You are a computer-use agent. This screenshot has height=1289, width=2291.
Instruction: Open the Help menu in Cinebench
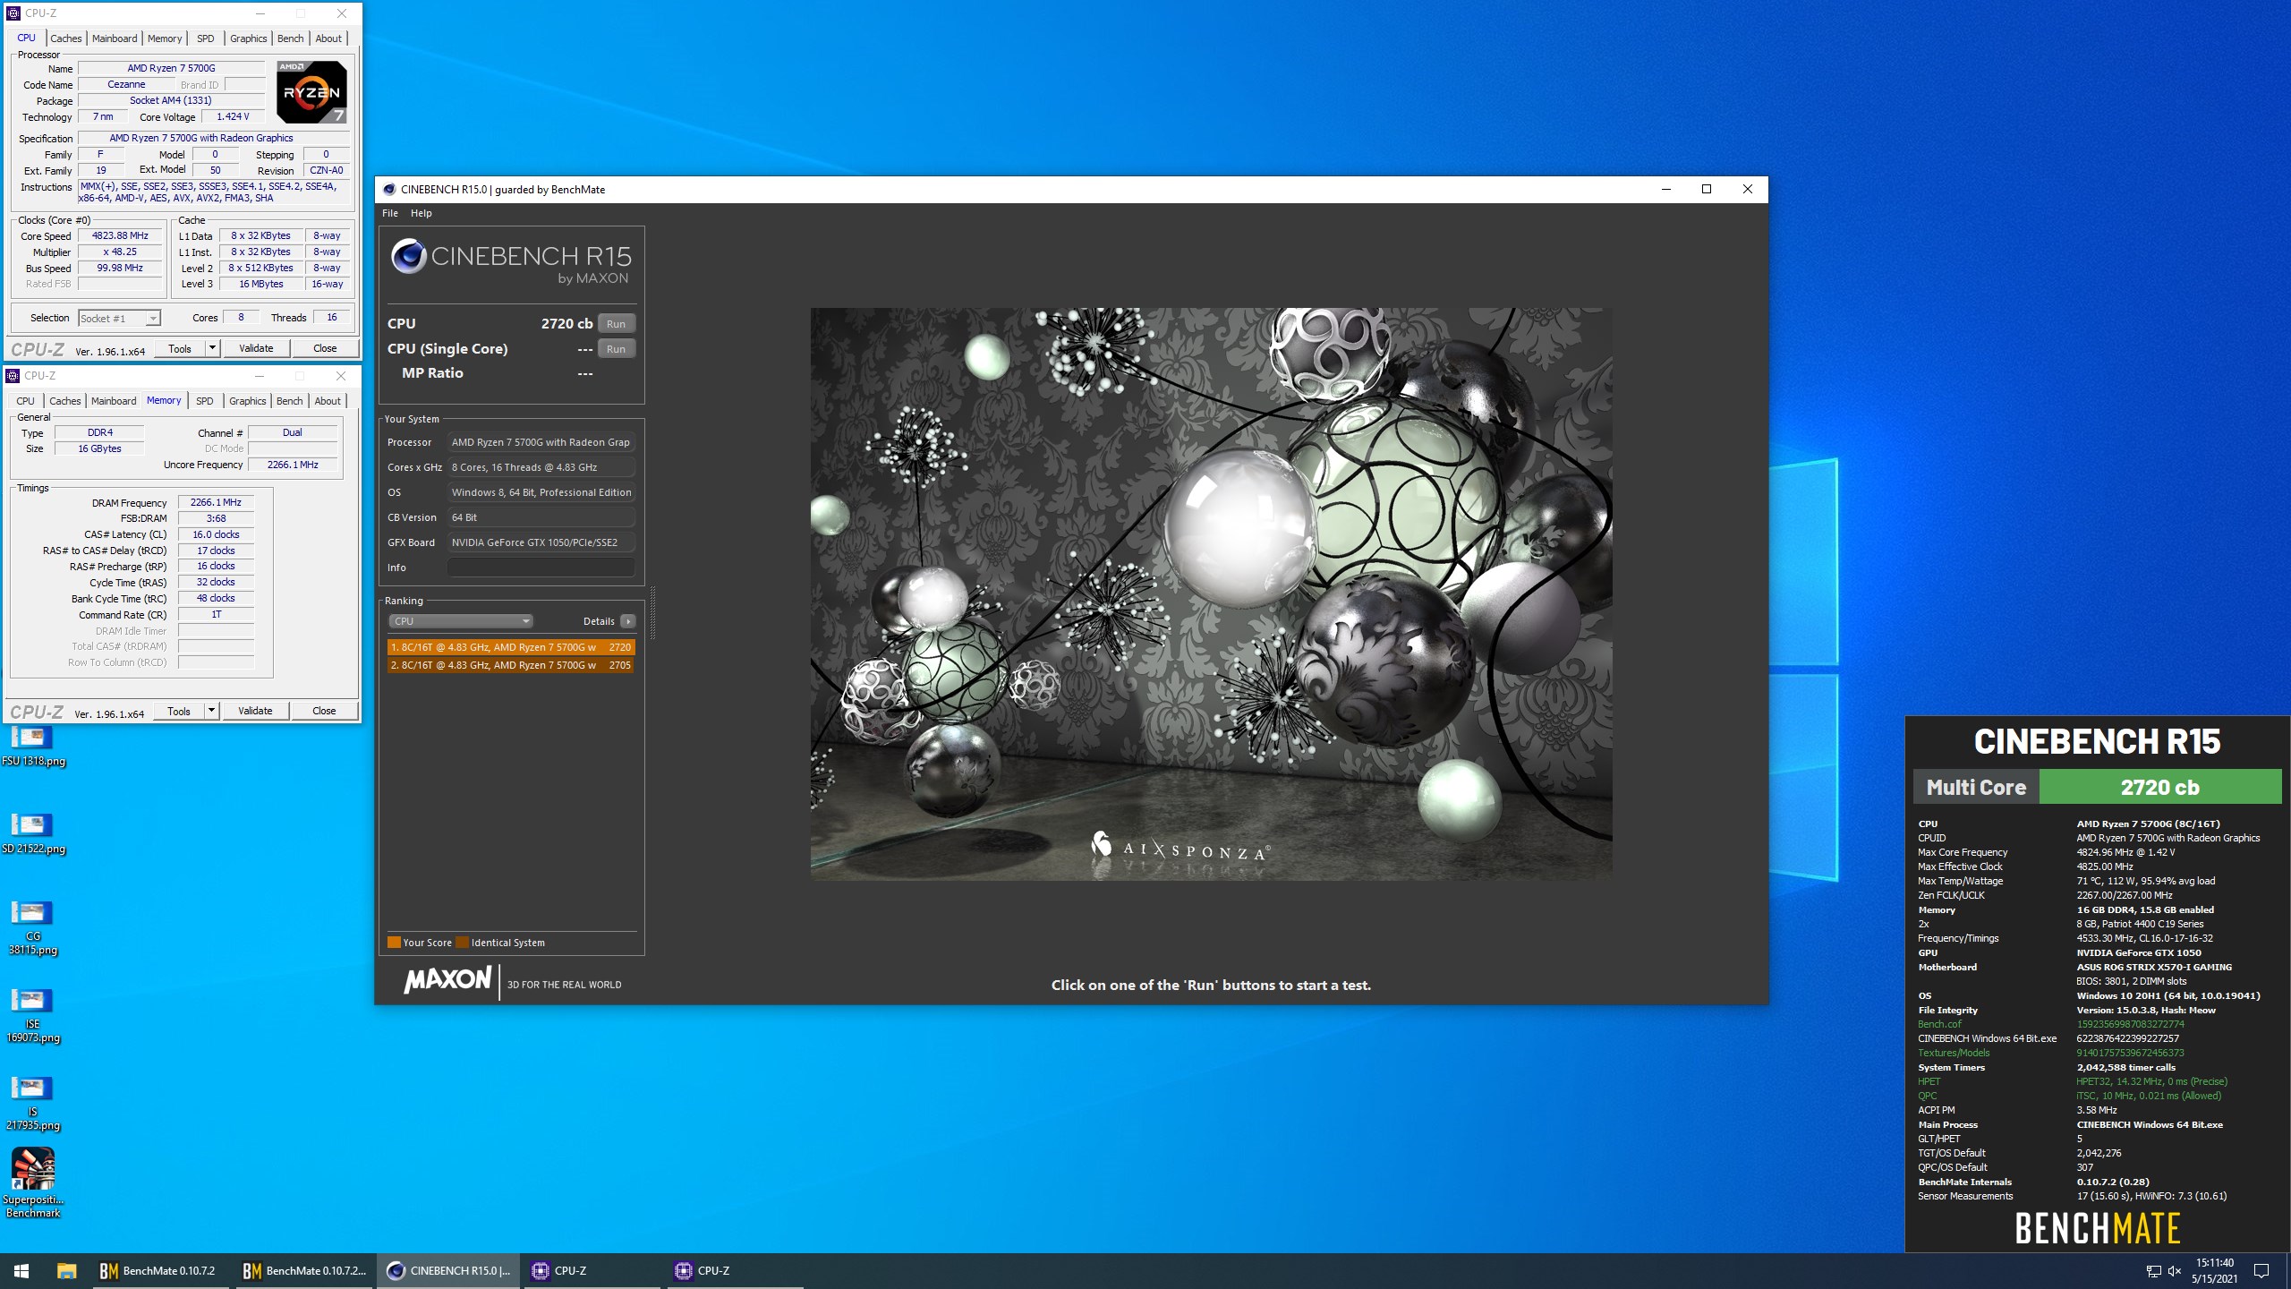(421, 213)
